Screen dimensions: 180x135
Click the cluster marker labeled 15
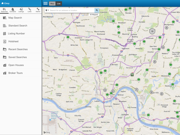click(152, 31)
